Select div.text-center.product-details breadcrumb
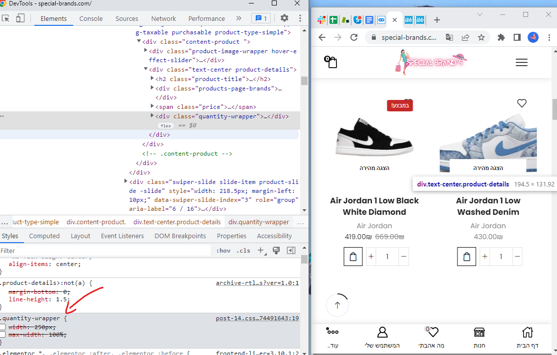 tap(177, 222)
